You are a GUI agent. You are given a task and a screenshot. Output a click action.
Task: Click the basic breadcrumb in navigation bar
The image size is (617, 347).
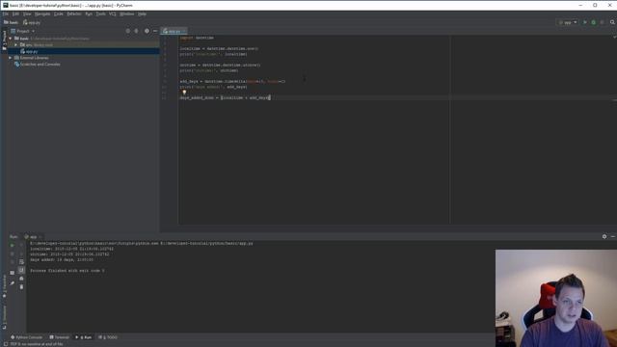(x=11, y=22)
